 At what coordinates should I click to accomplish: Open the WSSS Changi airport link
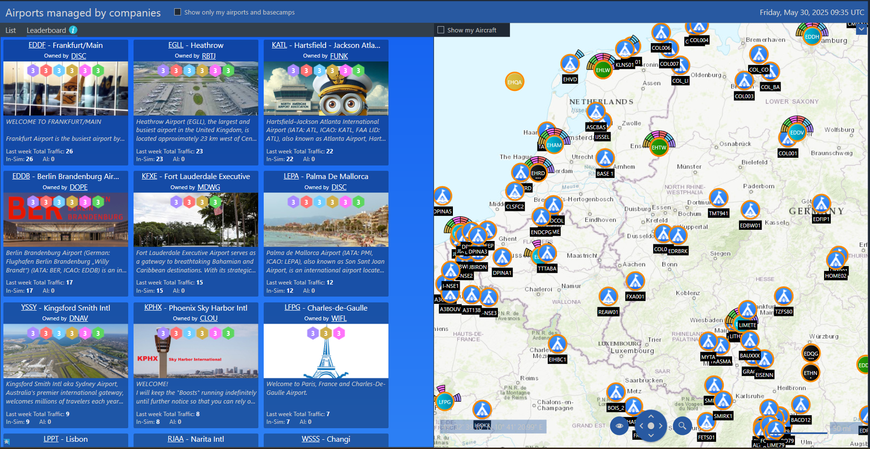click(x=311, y=439)
